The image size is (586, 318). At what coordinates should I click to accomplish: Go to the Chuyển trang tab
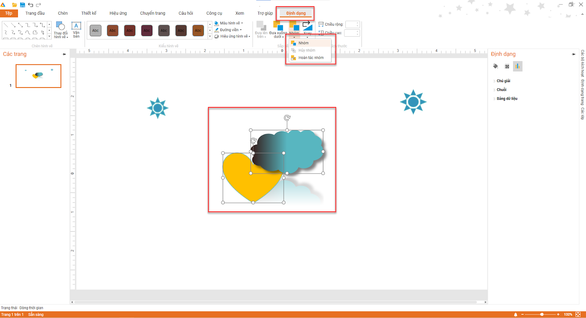coord(152,13)
